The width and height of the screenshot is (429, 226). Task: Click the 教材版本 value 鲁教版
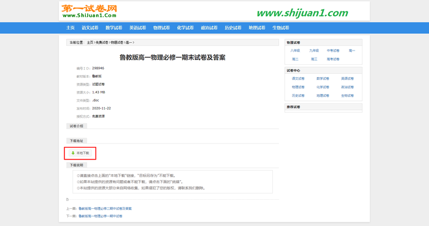(97, 76)
